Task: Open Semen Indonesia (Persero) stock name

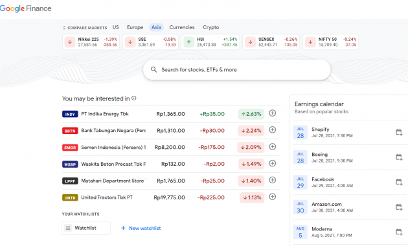Action: click(x=113, y=147)
